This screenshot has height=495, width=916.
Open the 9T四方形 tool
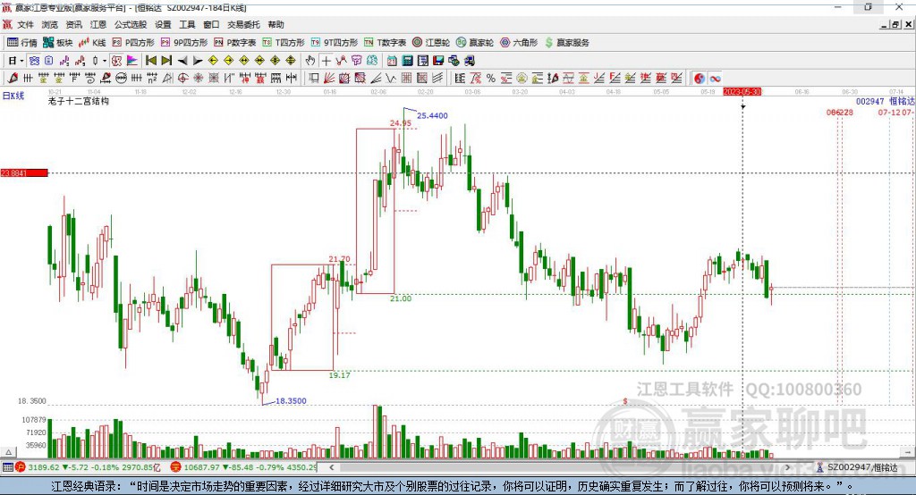click(x=335, y=43)
